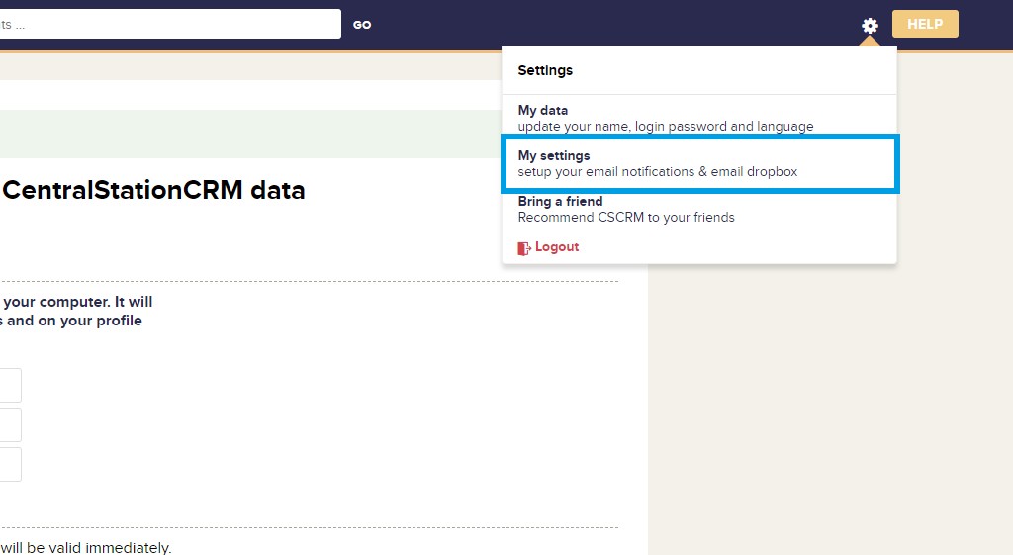Click the CentralStationCRM data heading
The image size is (1013, 555).
click(153, 190)
